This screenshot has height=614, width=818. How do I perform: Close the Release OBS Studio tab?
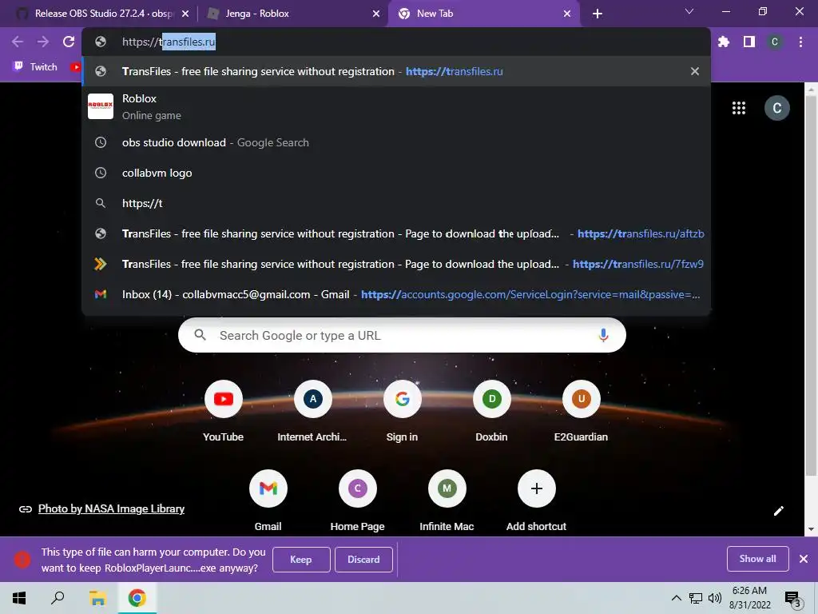click(x=185, y=14)
